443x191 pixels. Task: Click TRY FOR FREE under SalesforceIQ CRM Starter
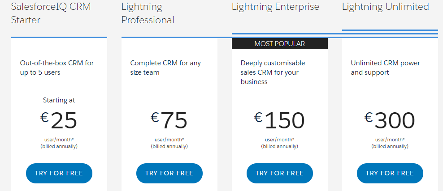pyautogui.click(x=59, y=173)
